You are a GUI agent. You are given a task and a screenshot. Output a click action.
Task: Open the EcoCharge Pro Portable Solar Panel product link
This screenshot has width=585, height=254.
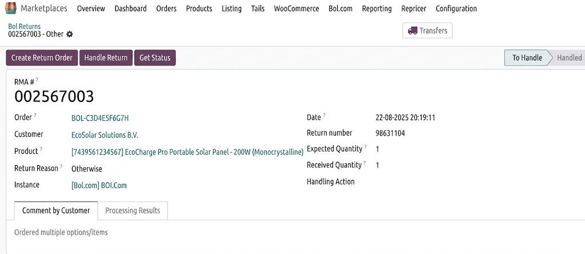[x=187, y=152]
